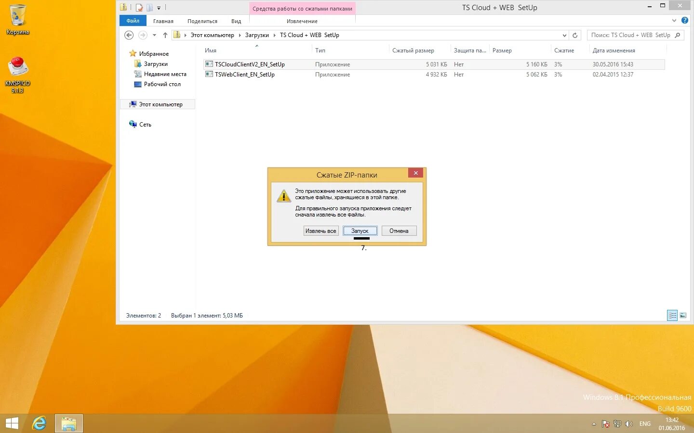Click the Properties quick access toolbar icon
Viewport: 694px width, 433px height.
tap(139, 7)
